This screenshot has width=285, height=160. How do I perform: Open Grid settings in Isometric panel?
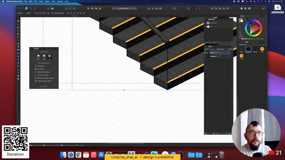44,87
